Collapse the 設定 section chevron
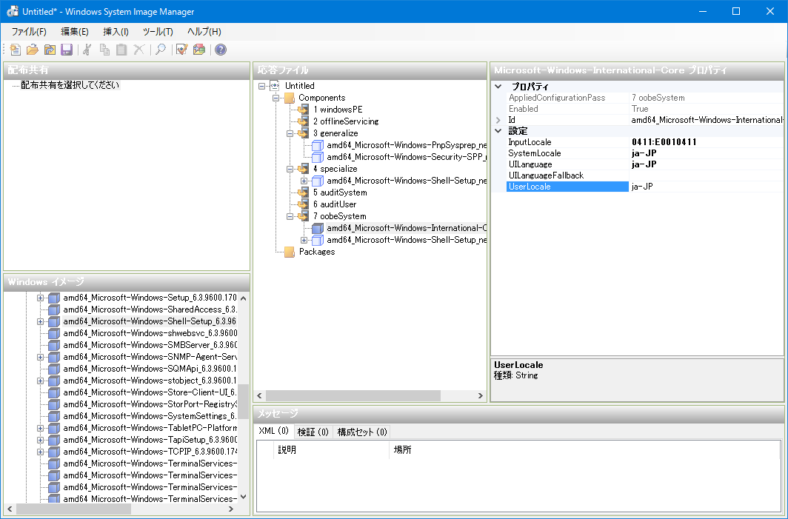Screen dimensions: 788x519 coord(498,131)
